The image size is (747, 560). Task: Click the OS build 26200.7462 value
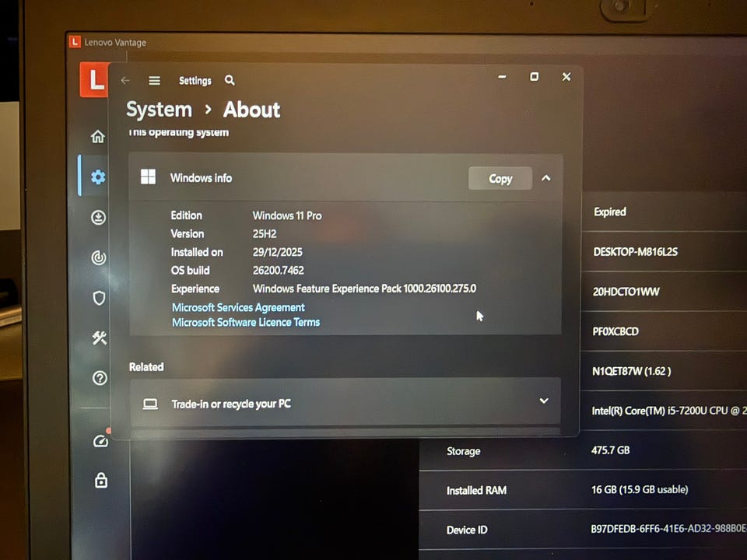(279, 271)
